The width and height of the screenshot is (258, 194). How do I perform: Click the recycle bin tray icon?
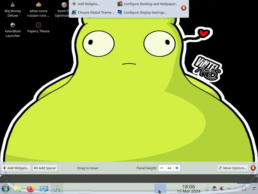pos(207,188)
